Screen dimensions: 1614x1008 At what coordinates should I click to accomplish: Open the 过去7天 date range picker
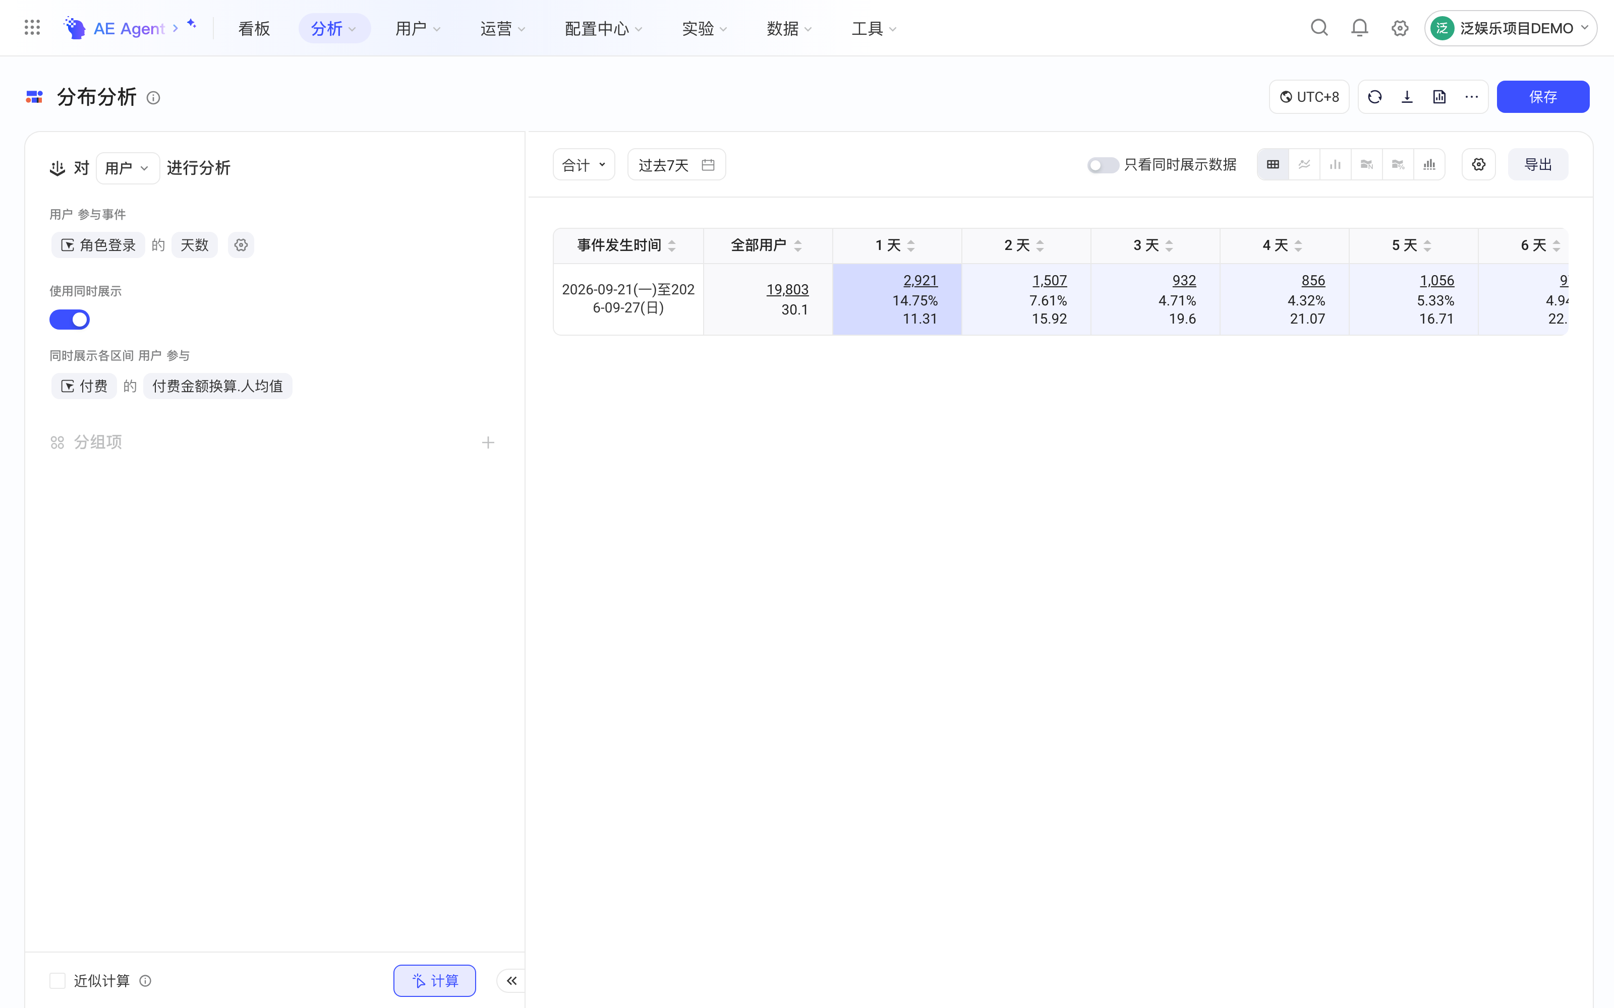(676, 165)
